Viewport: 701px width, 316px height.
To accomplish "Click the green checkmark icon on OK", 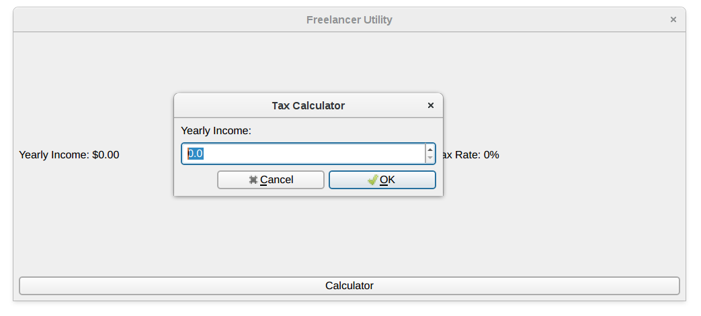I will (373, 180).
